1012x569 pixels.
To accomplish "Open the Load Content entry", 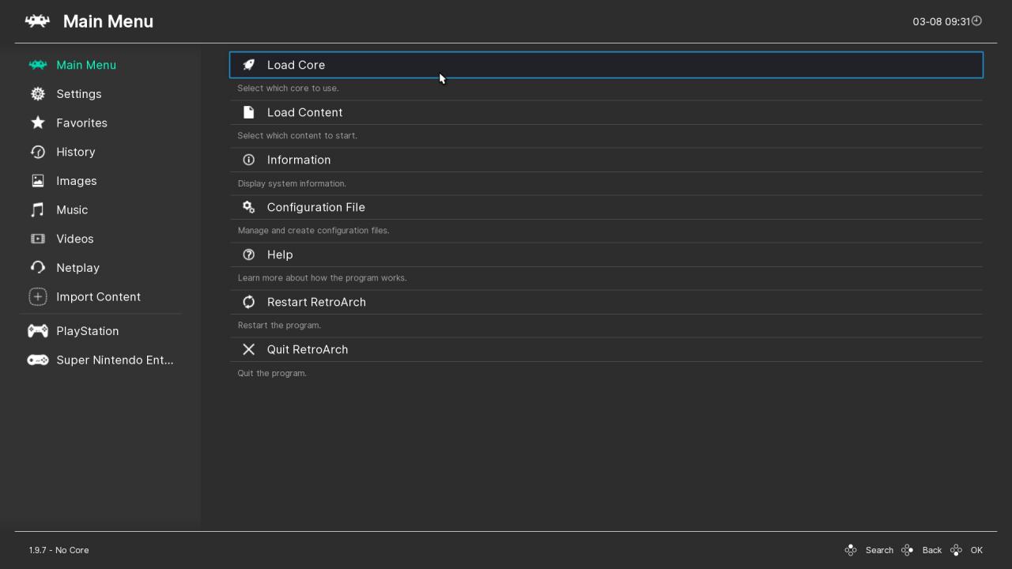I will click(606, 112).
